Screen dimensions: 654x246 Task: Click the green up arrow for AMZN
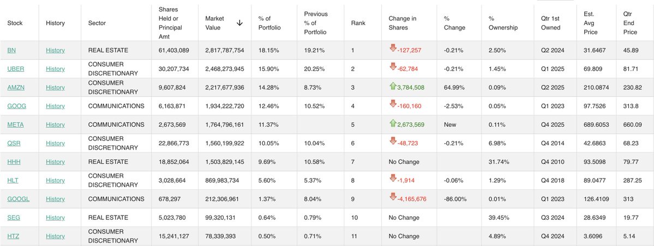pyautogui.click(x=392, y=86)
